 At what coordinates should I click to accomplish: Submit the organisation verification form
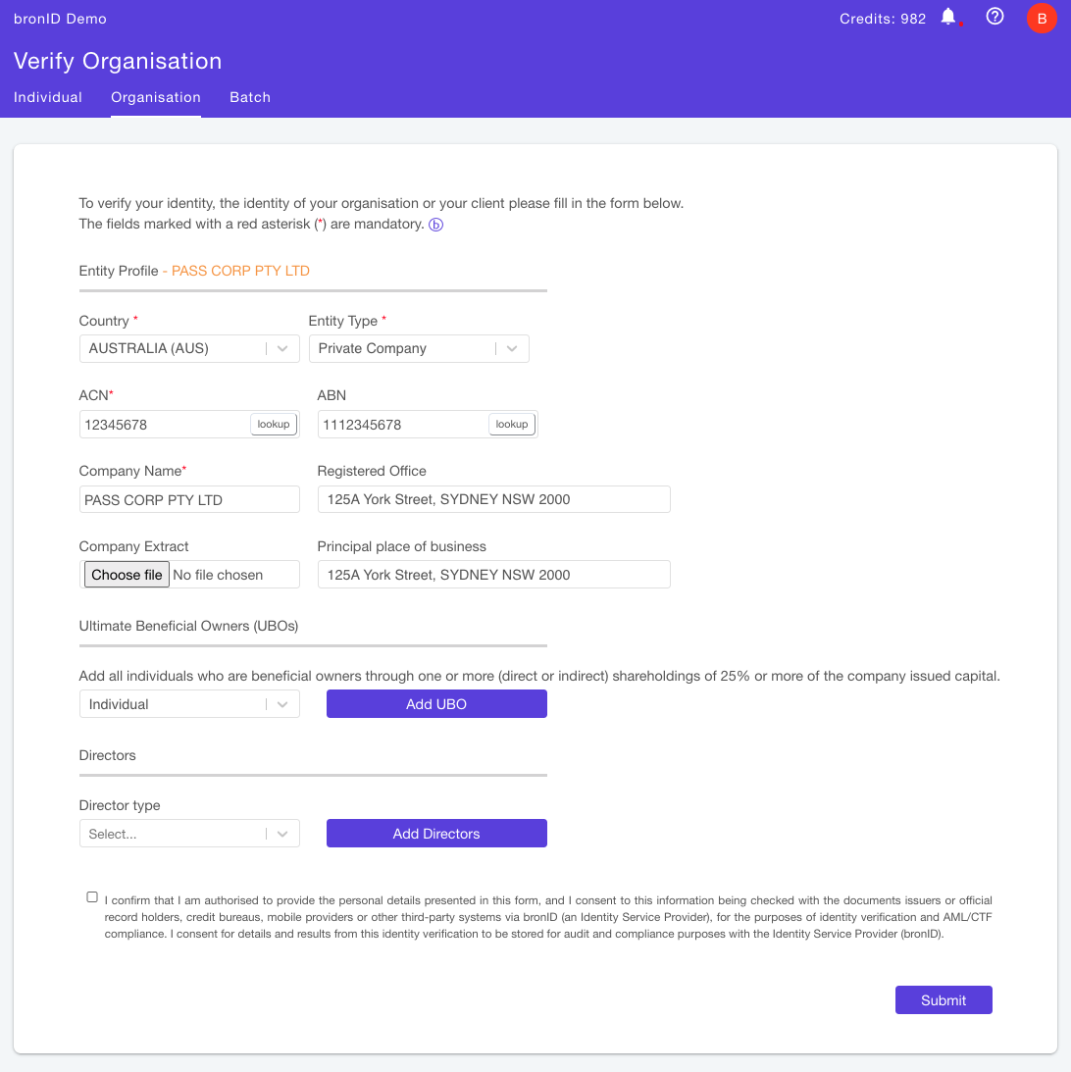coord(943,1000)
